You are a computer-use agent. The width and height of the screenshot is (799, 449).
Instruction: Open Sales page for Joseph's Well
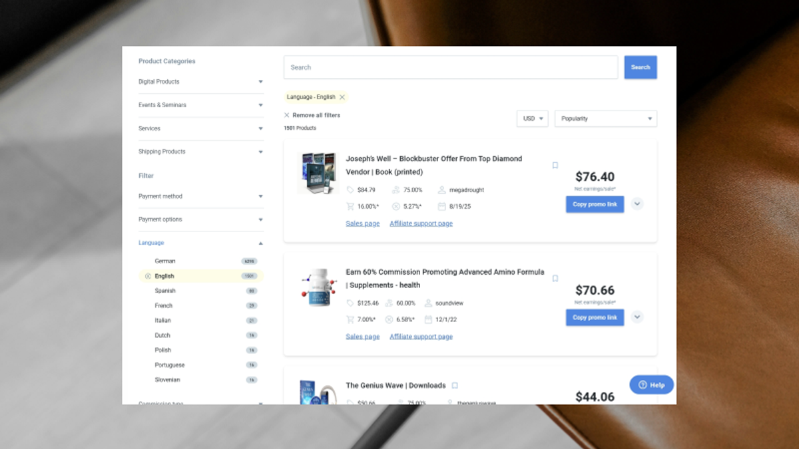[x=363, y=224]
